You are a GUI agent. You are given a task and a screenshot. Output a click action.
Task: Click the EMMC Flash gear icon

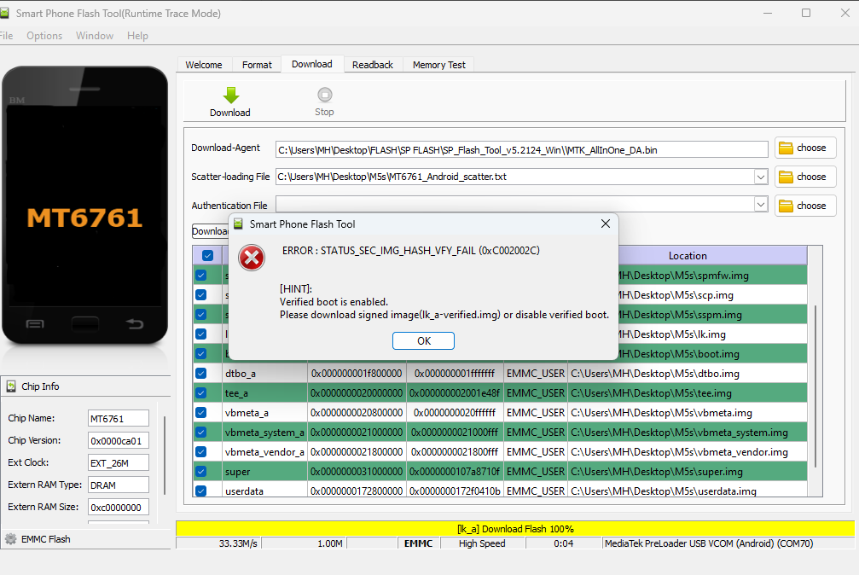10,539
